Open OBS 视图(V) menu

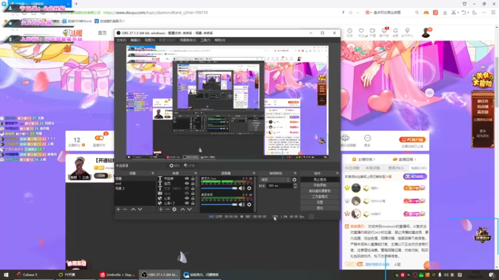(150, 40)
